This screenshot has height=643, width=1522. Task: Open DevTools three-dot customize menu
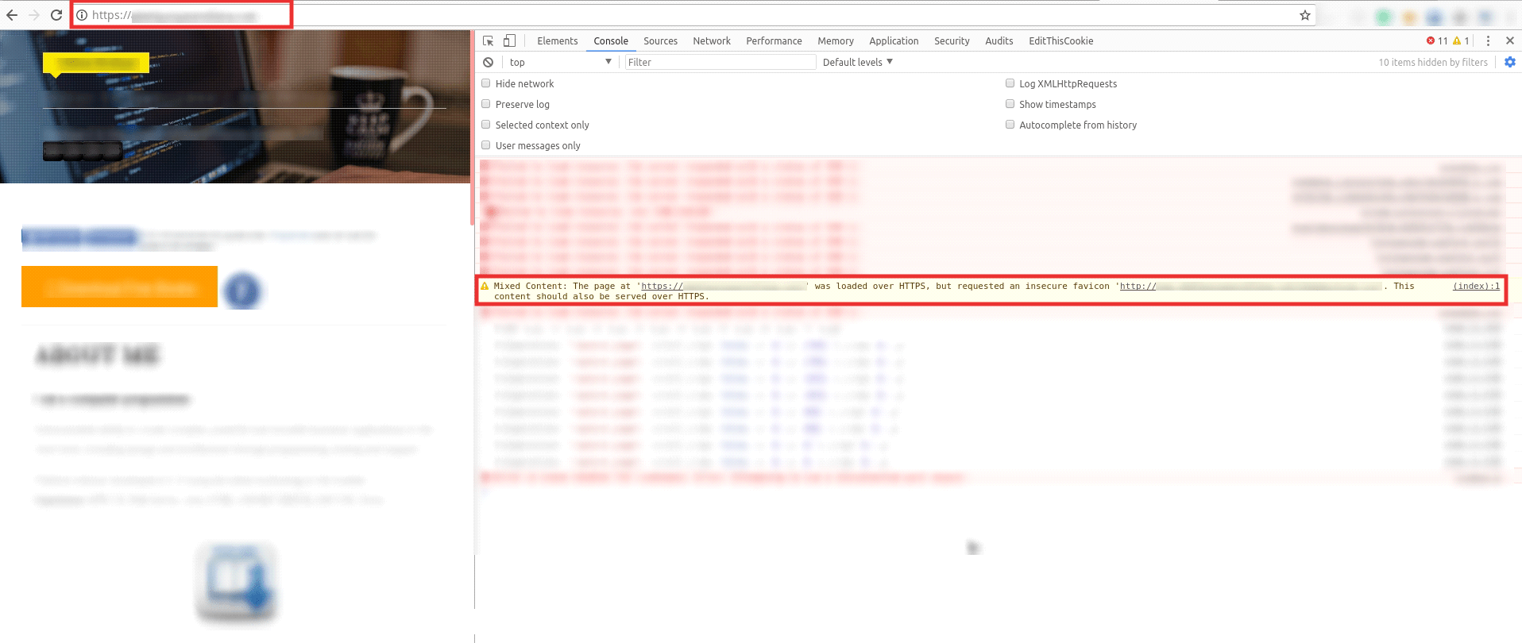[x=1488, y=41]
